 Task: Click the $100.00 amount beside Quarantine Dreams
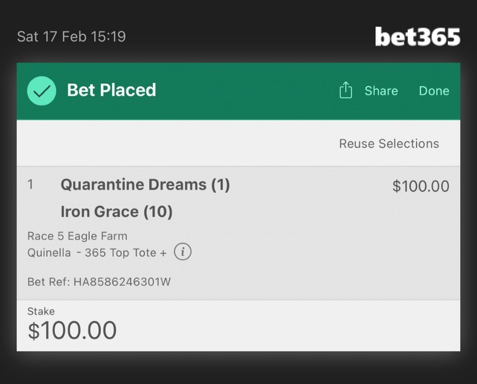click(421, 186)
